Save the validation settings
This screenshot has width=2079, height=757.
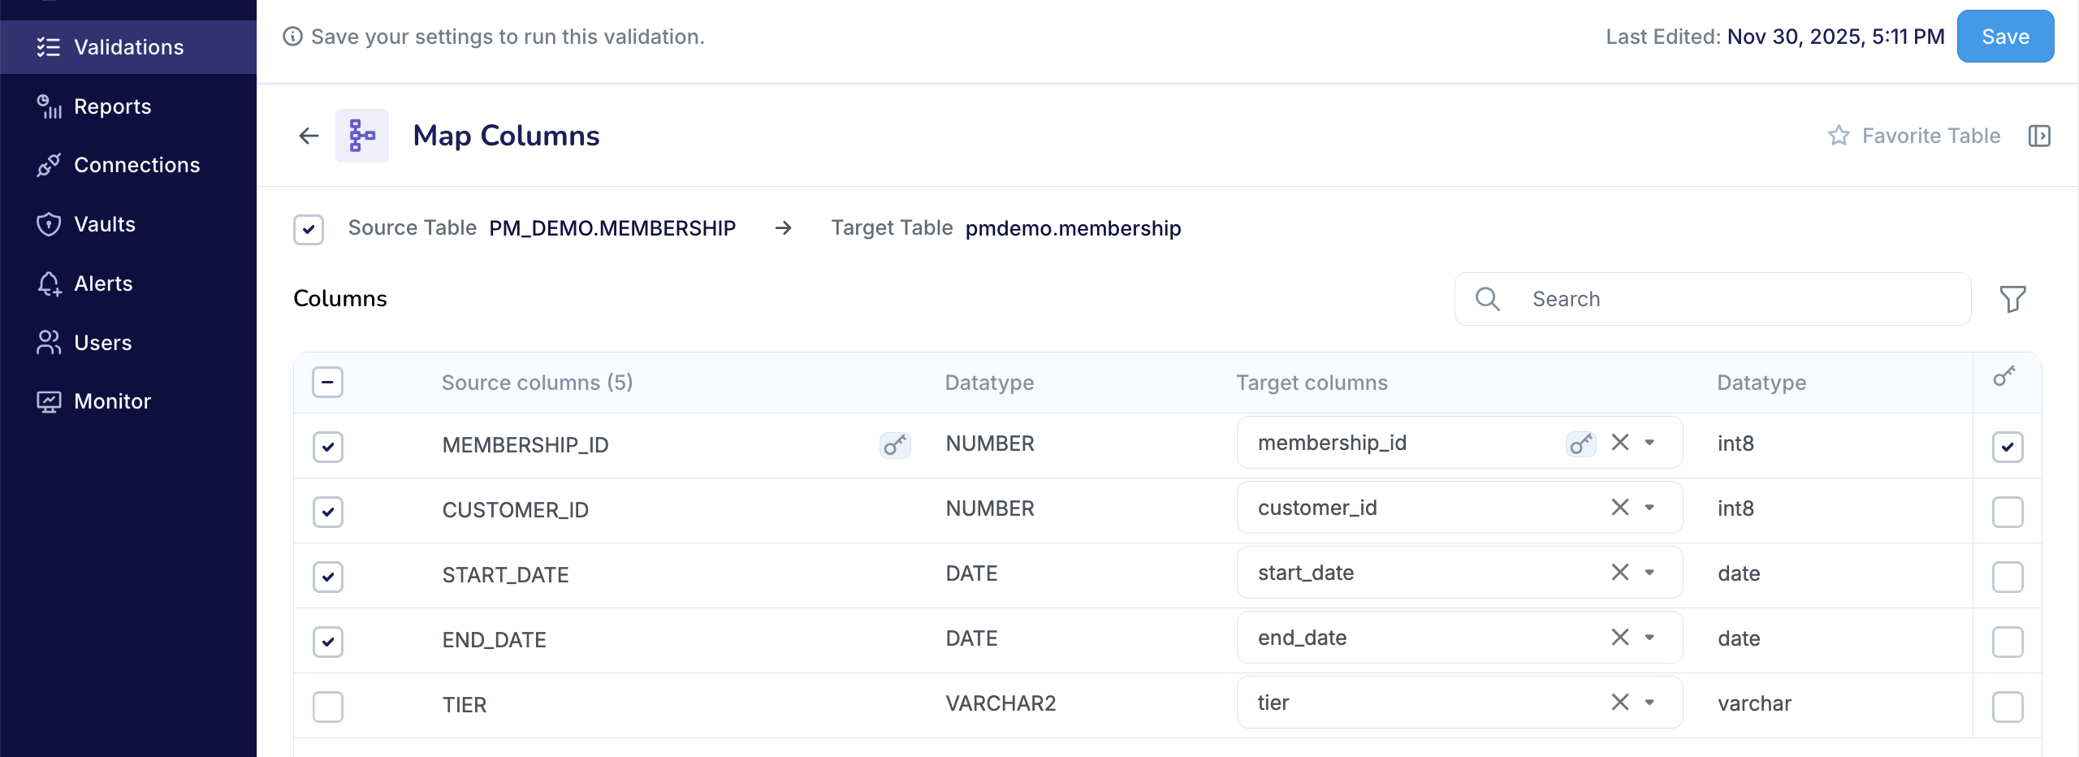(2004, 36)
